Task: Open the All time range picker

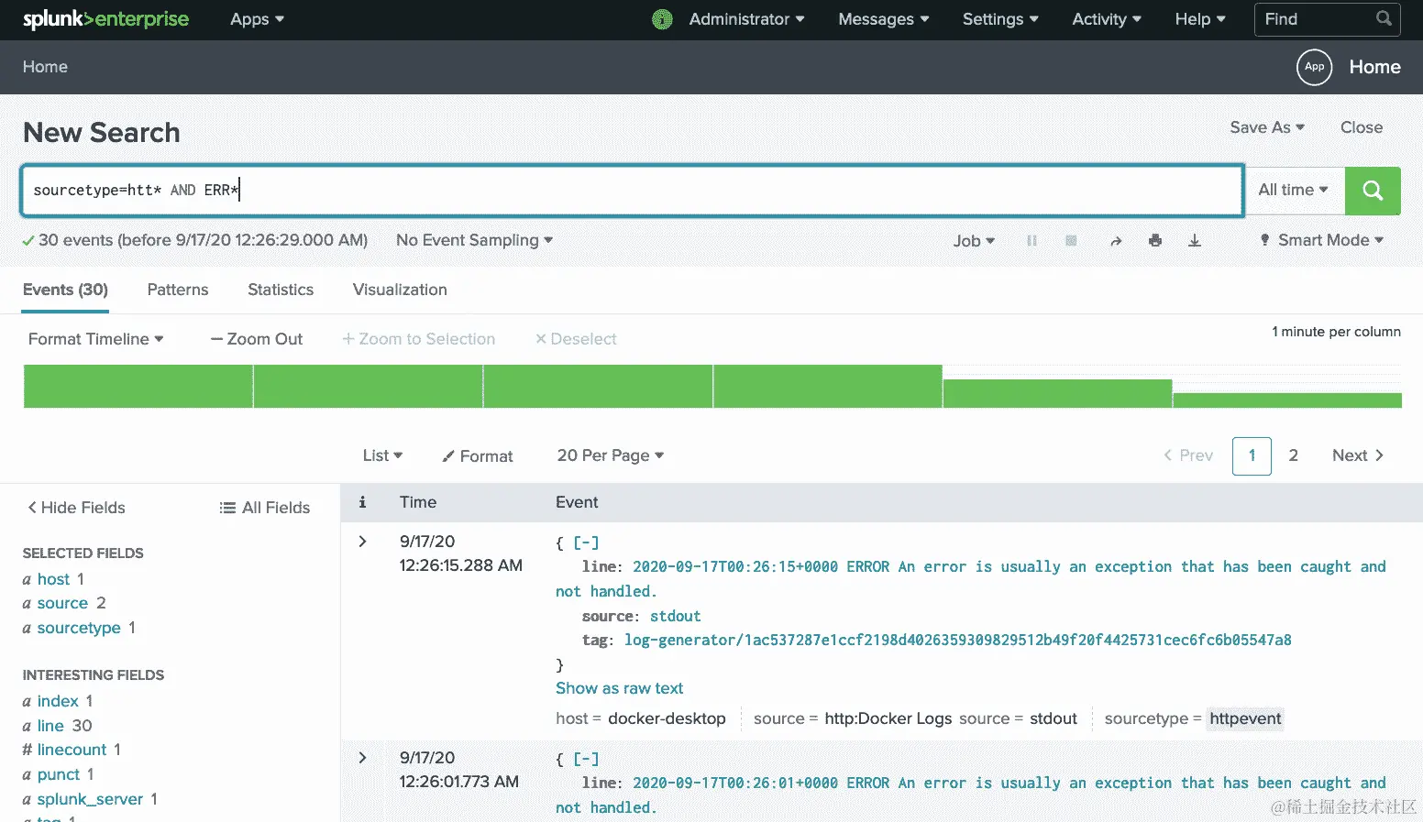Action: (1293, 190)
